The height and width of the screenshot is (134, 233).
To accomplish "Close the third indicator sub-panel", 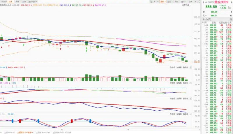I will [191, 99].
